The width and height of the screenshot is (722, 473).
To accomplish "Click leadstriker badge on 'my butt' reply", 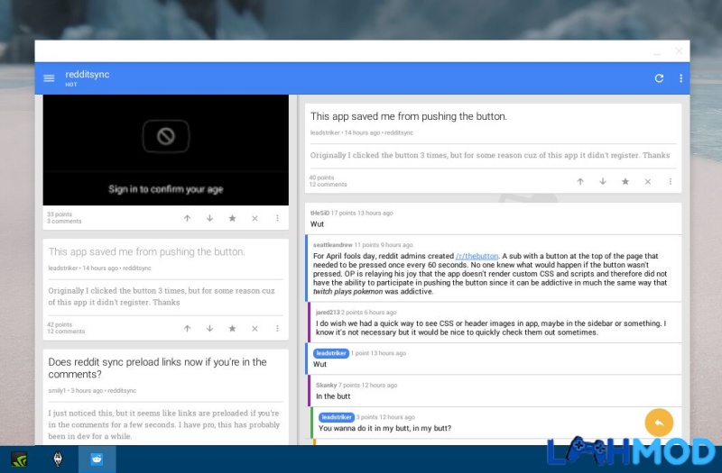I will (x=337, y=417).
